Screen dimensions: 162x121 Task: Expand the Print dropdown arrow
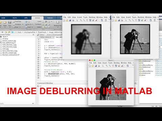20,27
